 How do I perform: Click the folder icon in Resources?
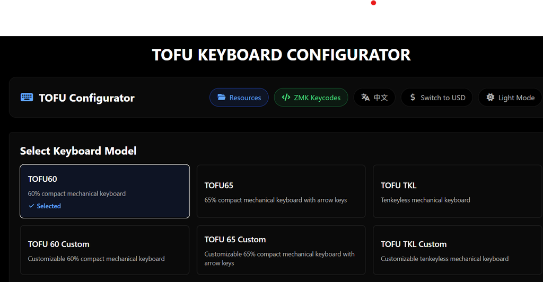pos(221,98)
